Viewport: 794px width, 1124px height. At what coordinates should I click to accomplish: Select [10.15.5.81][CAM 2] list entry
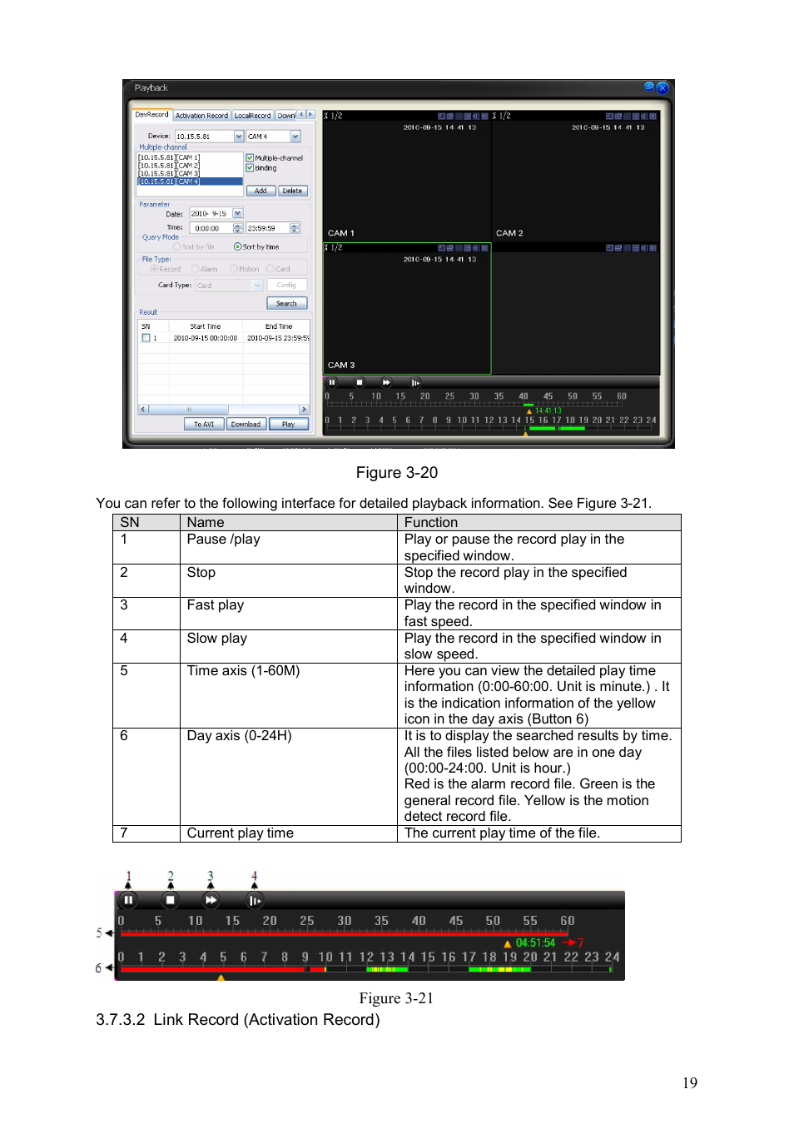click(x=191, y=166)
